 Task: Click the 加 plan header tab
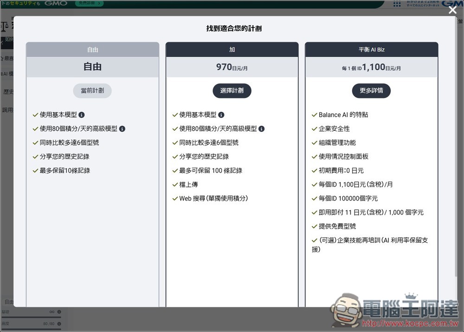[232, 49]
